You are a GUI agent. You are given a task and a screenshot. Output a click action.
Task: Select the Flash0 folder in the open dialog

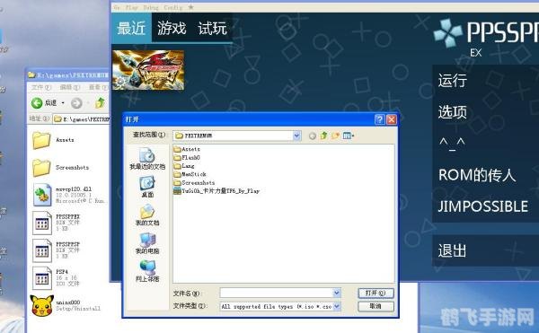(x=187, y=158)
